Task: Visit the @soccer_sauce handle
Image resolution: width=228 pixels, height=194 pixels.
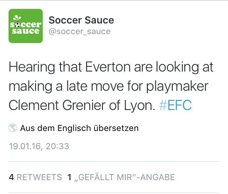Action: pyautogui.click(x=79, y=32)
